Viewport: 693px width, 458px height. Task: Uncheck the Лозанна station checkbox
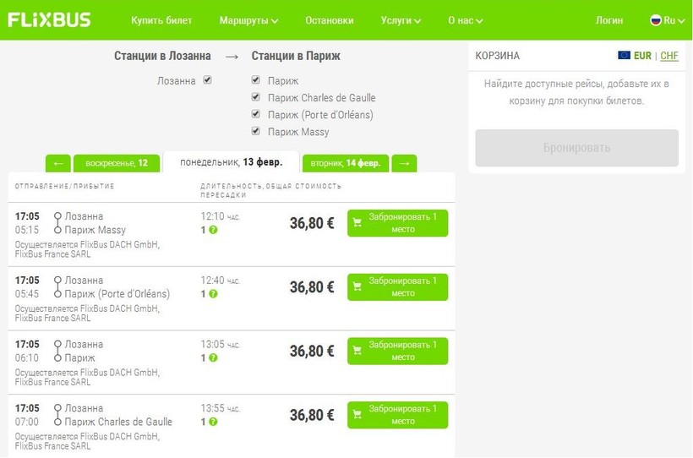click(207, 81)
